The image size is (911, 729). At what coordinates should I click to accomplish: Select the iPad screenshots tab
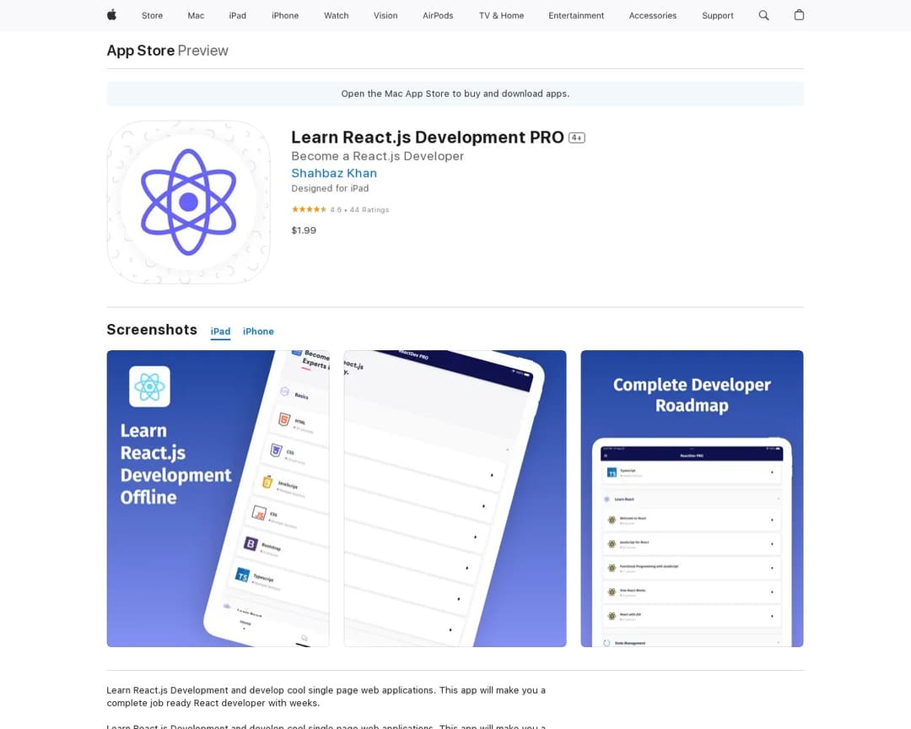tap(220, 332)
